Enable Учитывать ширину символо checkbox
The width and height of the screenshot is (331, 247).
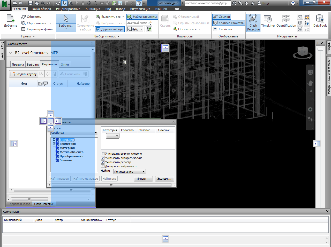tap(103, 154)
